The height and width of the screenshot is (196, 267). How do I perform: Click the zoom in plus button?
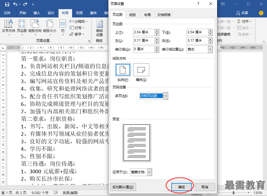point(249,193)
